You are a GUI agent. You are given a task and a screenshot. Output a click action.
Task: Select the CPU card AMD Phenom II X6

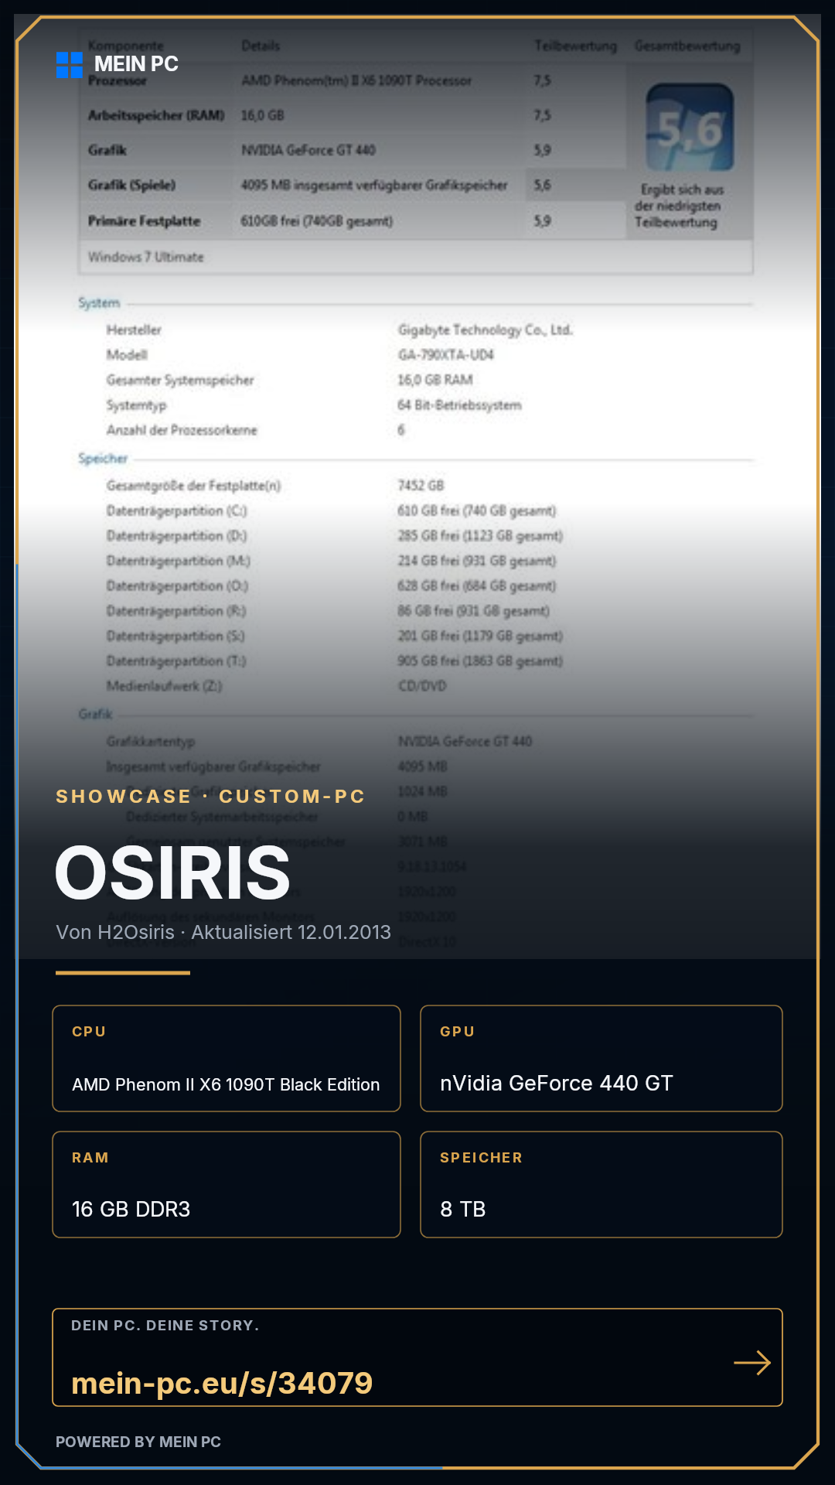(x=227, y=1058)
